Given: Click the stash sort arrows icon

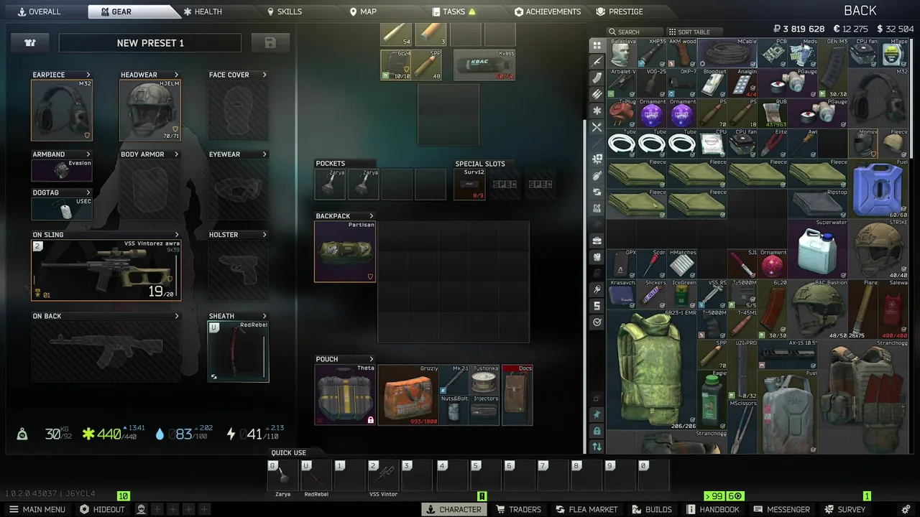Looking at the screenshot, I should 597,447.
